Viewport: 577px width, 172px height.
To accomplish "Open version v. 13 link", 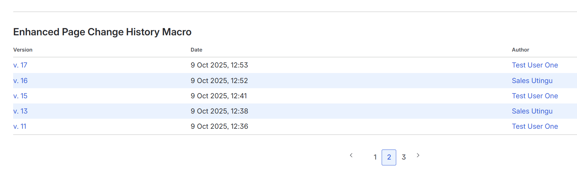I will [x=20, y=111].
